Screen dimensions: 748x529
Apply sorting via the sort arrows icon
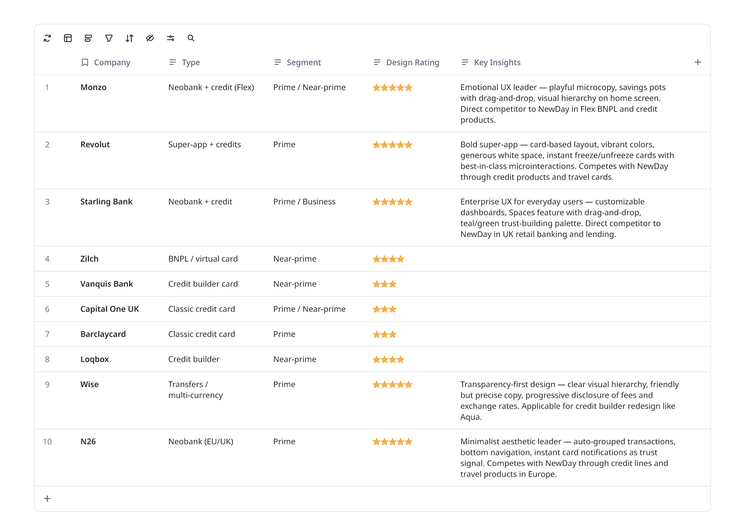(x=130, y=38)
